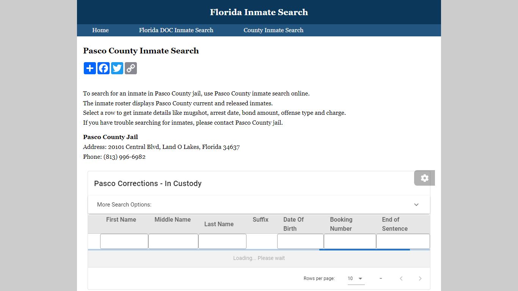Share page via Facebook icon
The width and height of the screenshot is (518, 291).
pyautogui.click(x=104, y=68)
